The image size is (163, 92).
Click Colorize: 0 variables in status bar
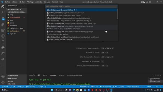132,87
